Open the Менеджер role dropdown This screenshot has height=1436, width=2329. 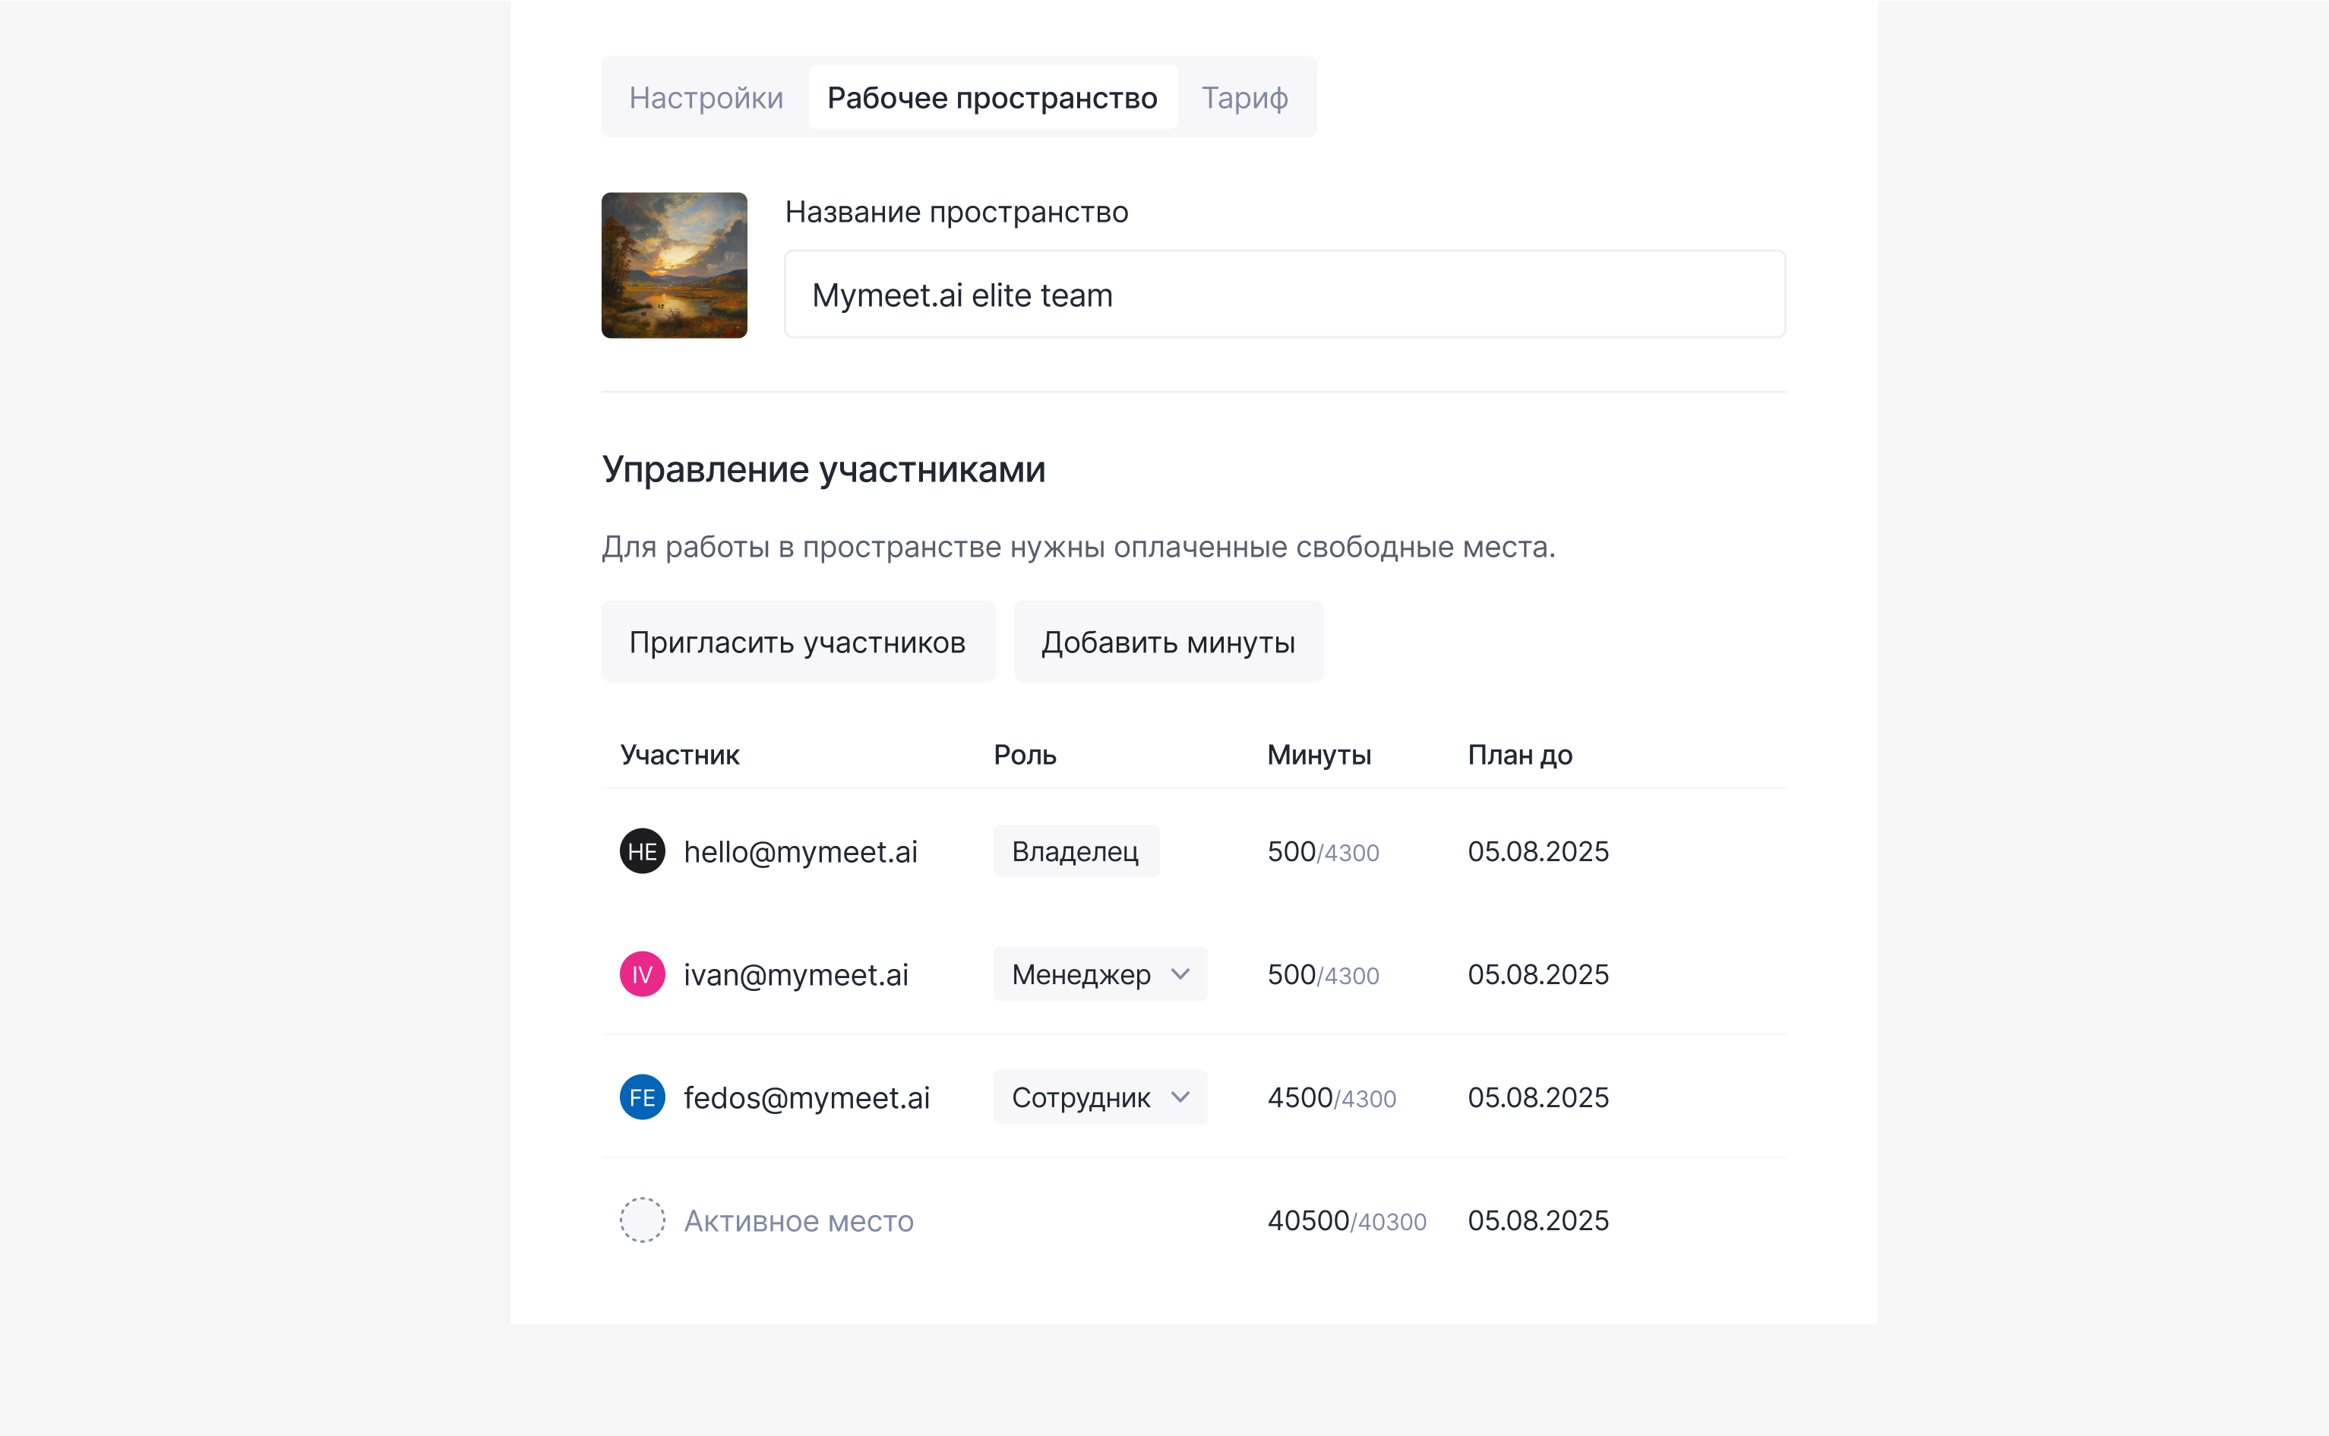tap(1099, 974)
